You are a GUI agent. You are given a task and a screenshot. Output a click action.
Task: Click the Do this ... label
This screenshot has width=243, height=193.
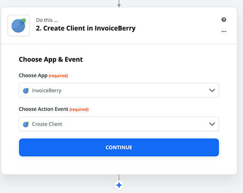47,20
